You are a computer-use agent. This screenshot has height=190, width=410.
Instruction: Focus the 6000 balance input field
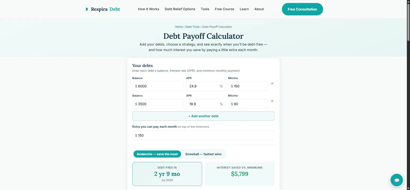point(158,86)
